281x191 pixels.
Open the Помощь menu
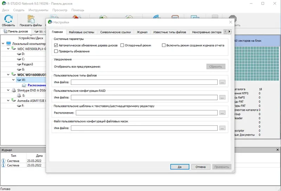click(78, 10)
